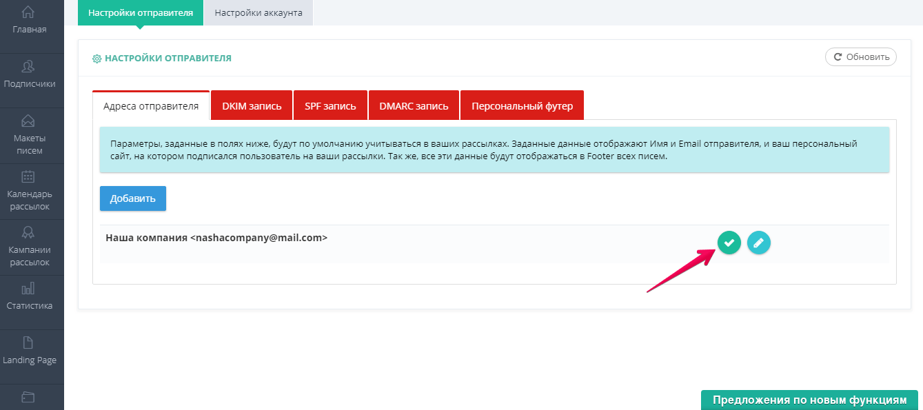
Task: Open the DMARC запись tab
Action: pos(414,105)
